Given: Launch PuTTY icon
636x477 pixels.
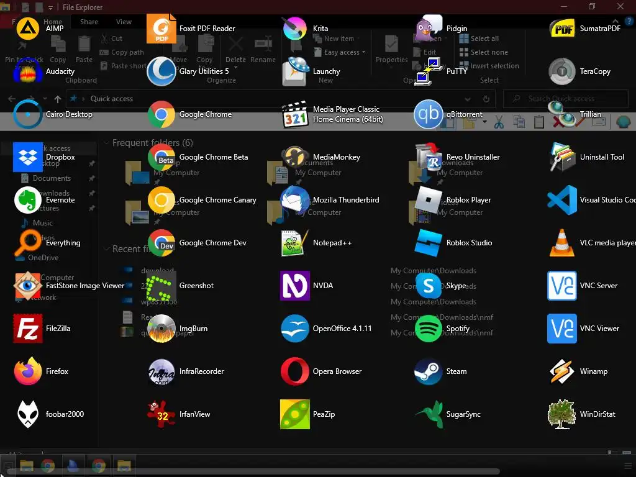Looking at the screenshot, I should click(429, 71).
